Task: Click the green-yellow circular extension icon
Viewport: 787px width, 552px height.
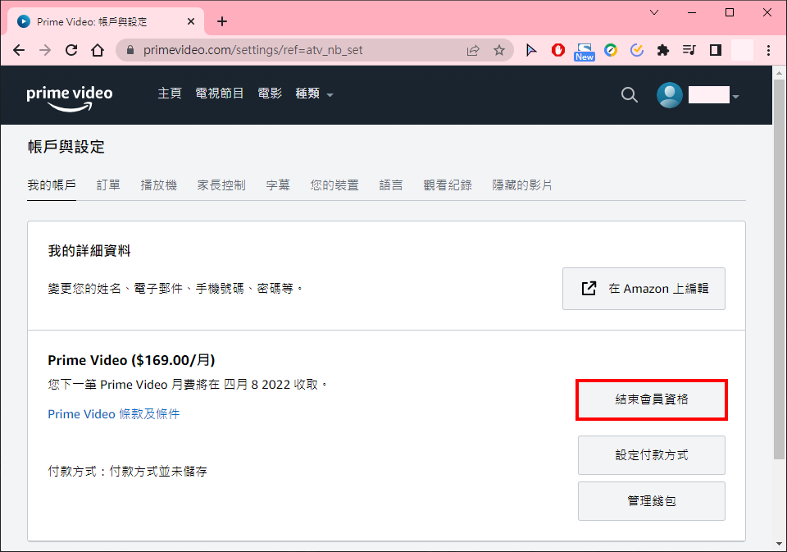Action: click(x=611, y=50)
